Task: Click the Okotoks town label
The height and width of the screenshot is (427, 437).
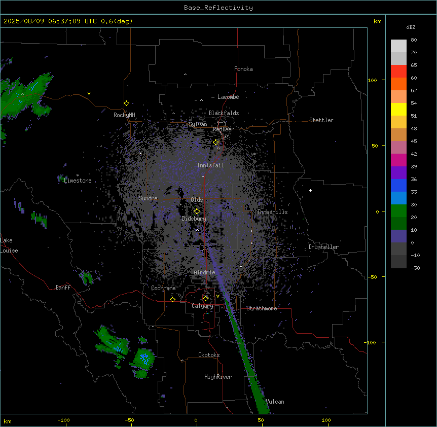Action: pos(209,355)
